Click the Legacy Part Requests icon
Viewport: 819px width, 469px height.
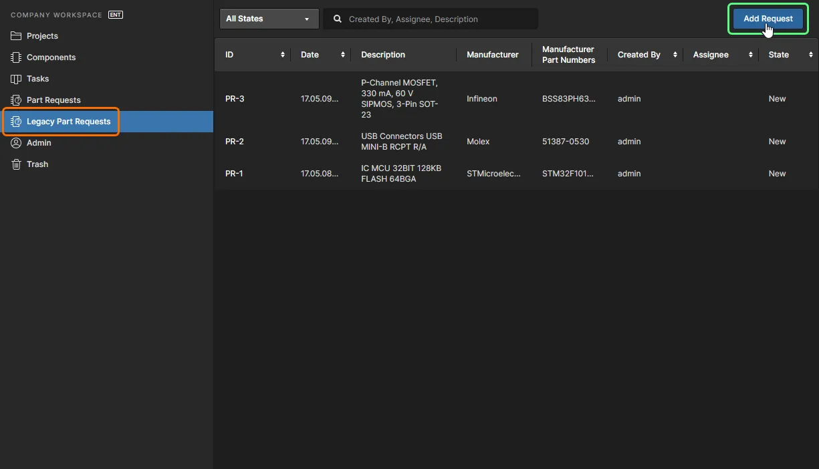click(16, 122)
